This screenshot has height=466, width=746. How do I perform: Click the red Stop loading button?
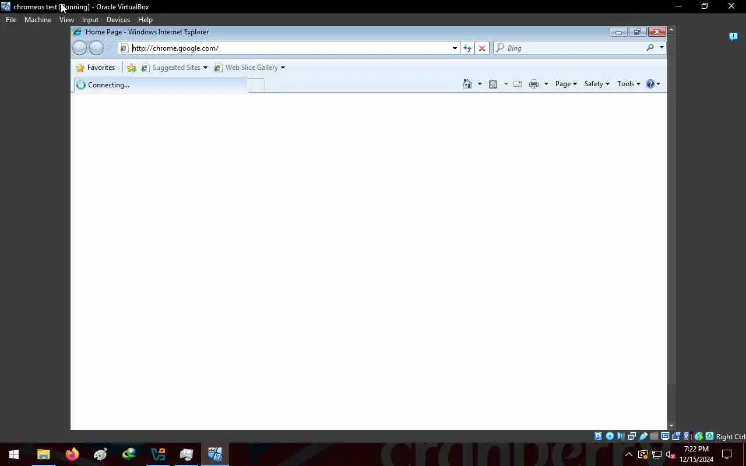pyautogui.click(x=482, y=48)
